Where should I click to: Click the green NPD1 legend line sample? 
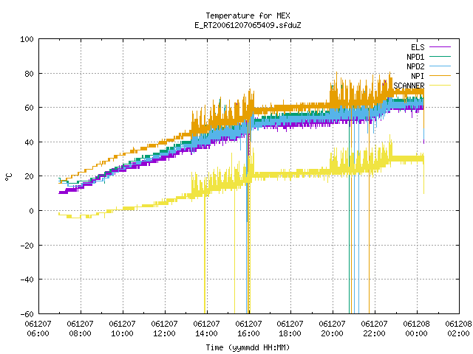tap(440, 57)
